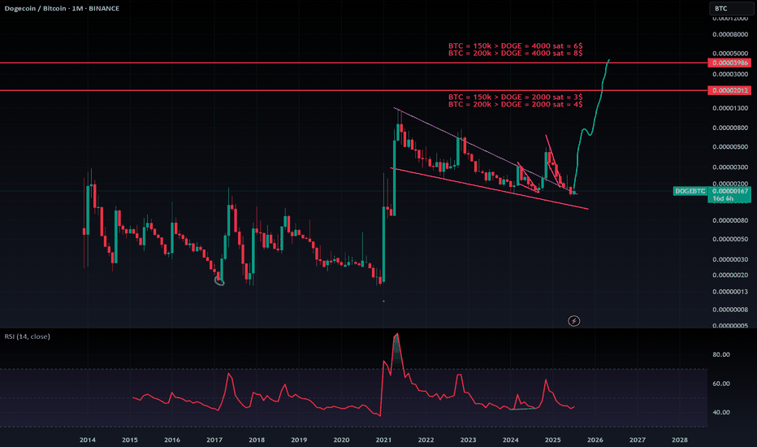Click the 80.00 level on the RSI scale
This screenshot has height=447, width=757.
point(721,354)
